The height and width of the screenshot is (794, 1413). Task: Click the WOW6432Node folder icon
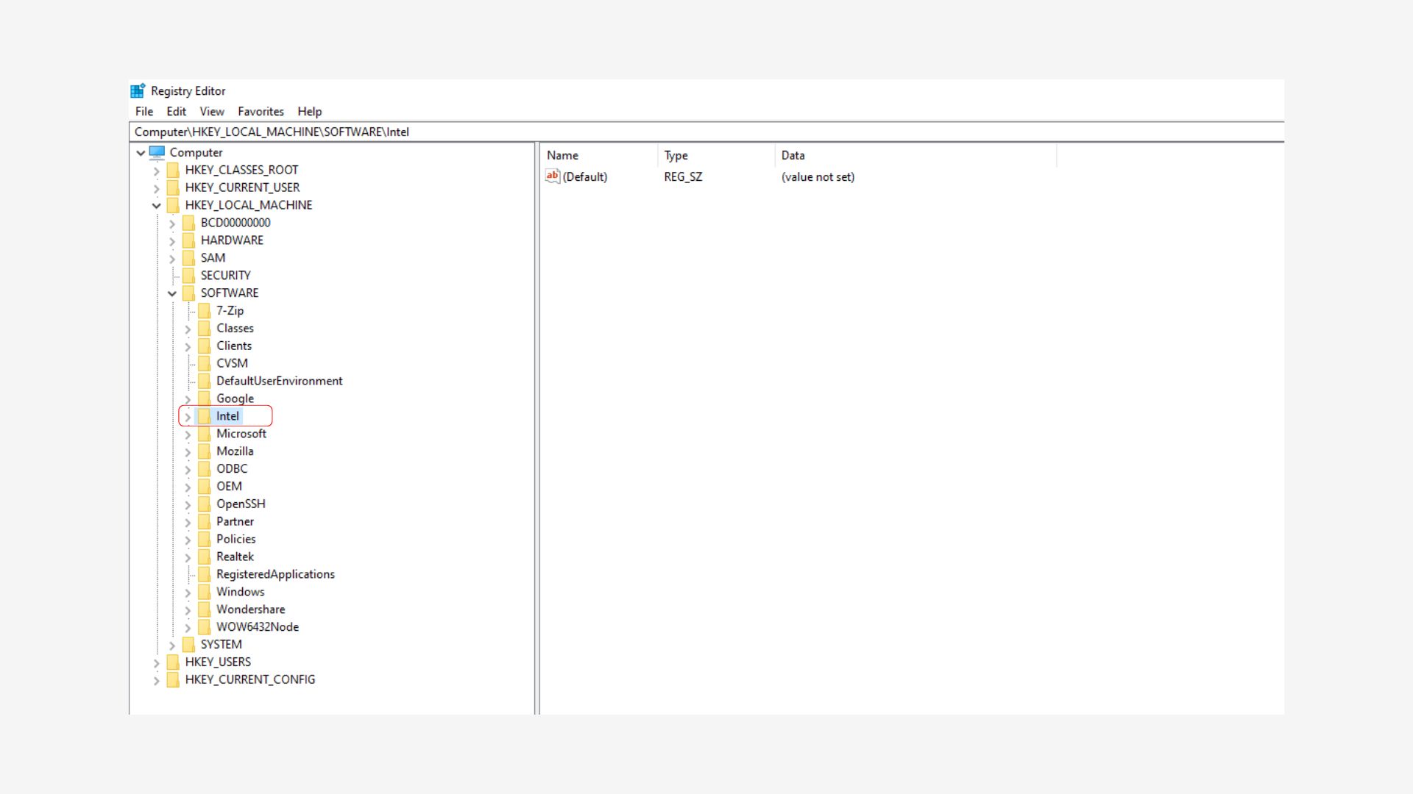coord(204,627)
